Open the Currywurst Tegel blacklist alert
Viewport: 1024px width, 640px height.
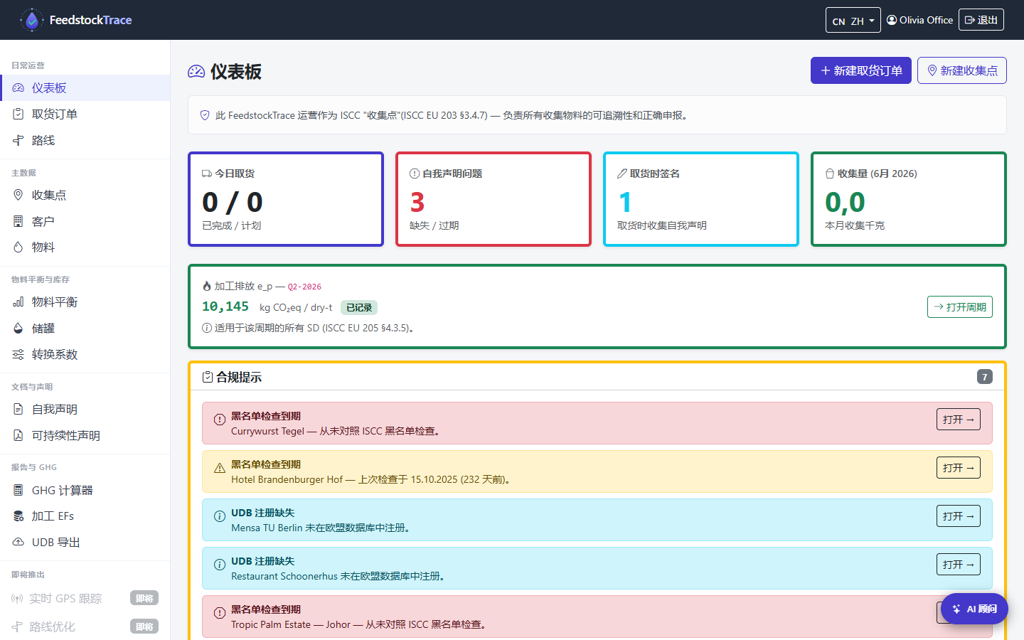coord(959,420)
